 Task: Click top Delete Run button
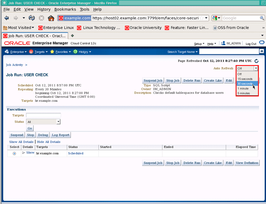coord(192,81)
